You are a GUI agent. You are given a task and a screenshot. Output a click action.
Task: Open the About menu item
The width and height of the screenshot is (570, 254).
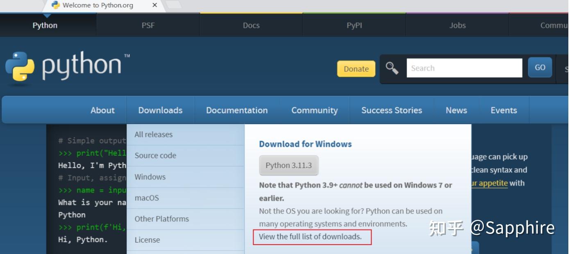tap(102, 110)
